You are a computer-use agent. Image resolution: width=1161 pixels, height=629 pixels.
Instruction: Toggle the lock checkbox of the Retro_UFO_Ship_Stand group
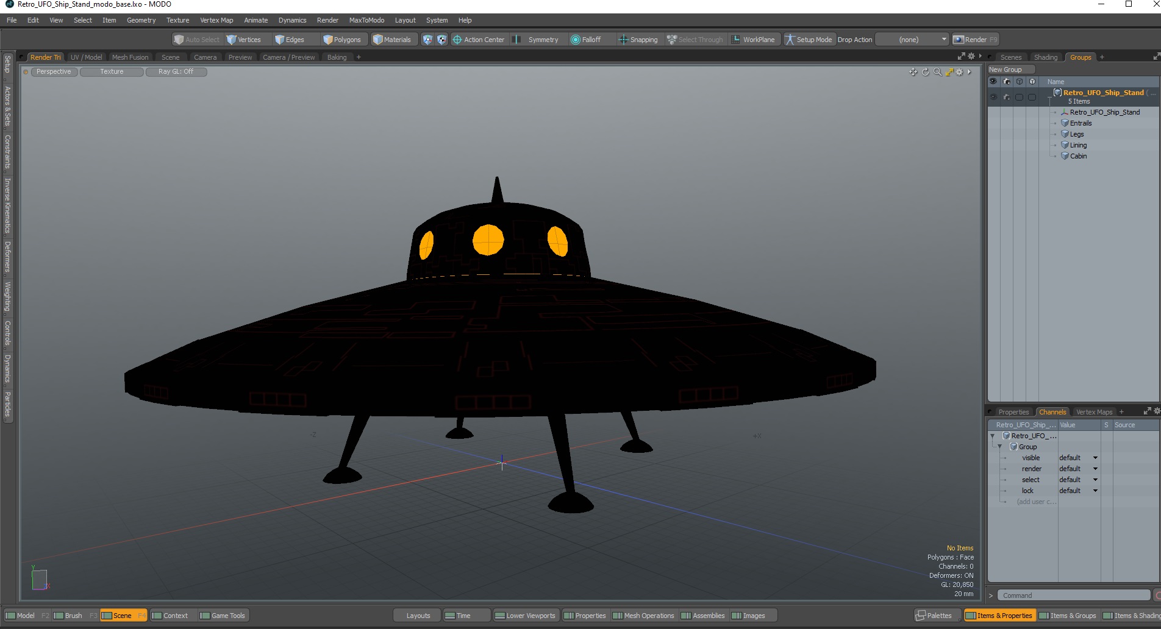(1032, 97)
